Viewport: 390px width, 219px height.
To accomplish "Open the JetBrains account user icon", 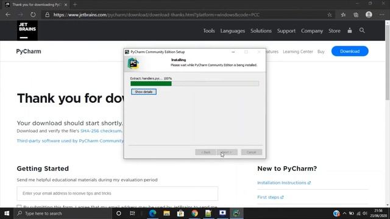I will click(349, 30).
